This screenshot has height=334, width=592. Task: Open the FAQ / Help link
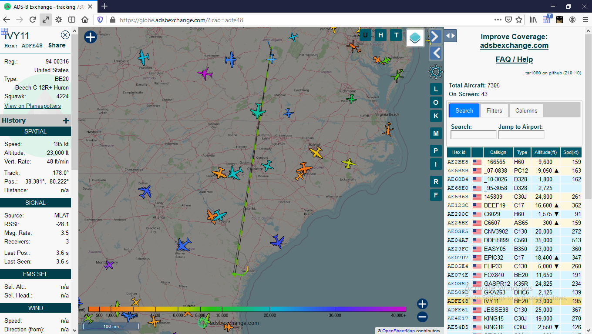coord(514,60)
